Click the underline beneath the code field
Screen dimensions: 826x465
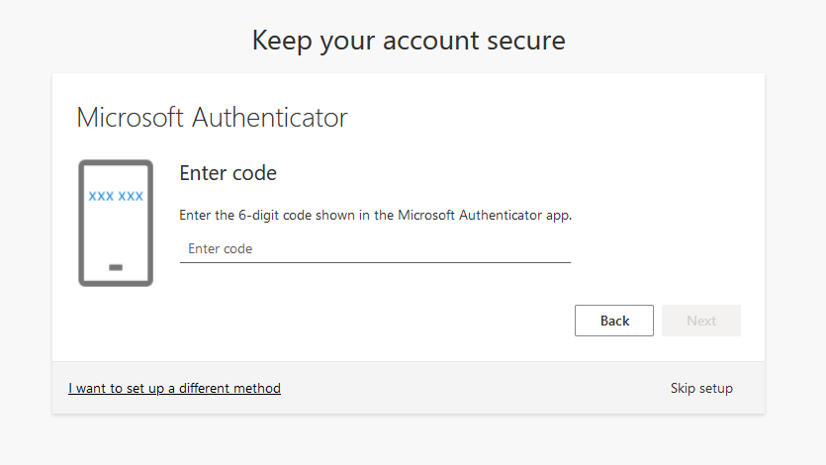point(374,262)
